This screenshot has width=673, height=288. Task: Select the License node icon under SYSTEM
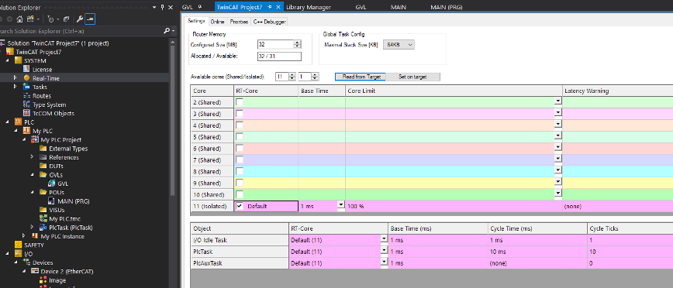(26, 70)
